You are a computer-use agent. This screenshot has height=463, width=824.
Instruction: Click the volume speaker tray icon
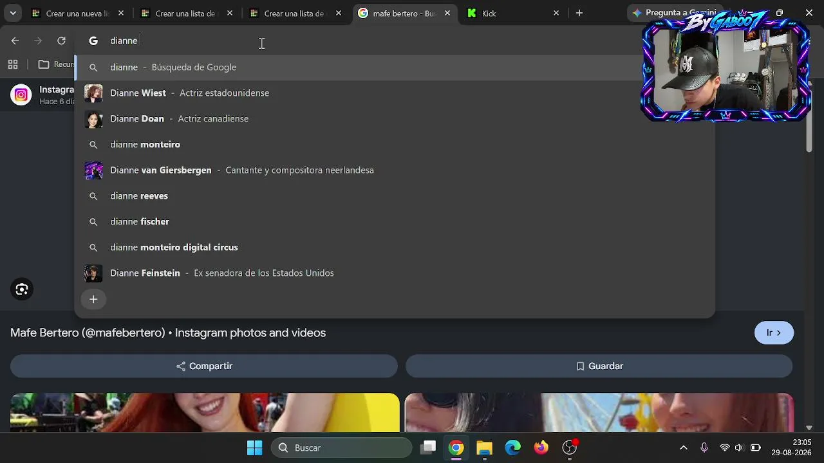point(738,448)
